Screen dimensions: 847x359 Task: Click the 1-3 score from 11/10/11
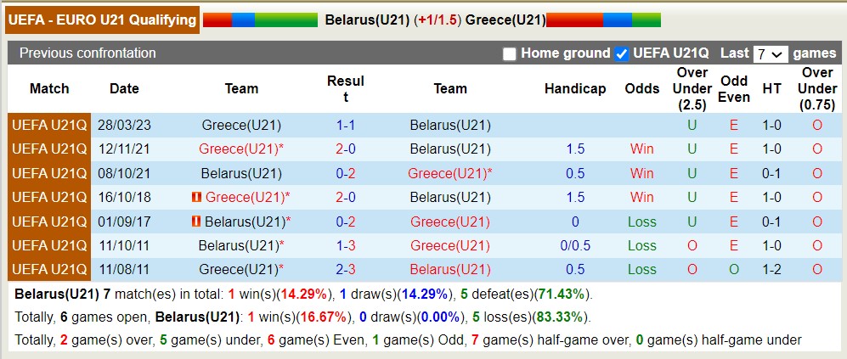tap(346, 246)
